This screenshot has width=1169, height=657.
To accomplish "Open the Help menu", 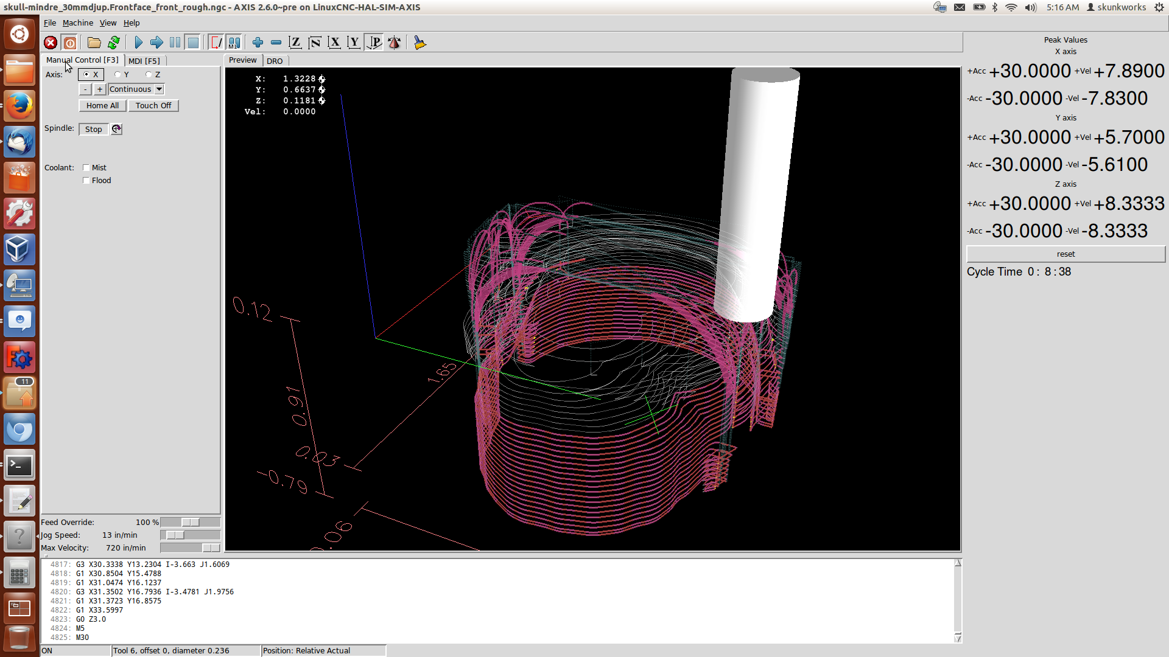I will coord(132,23).
